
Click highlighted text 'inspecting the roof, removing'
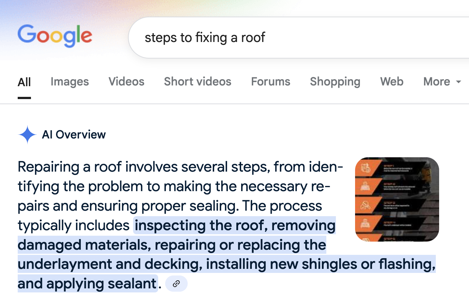(x=235, y=225)
